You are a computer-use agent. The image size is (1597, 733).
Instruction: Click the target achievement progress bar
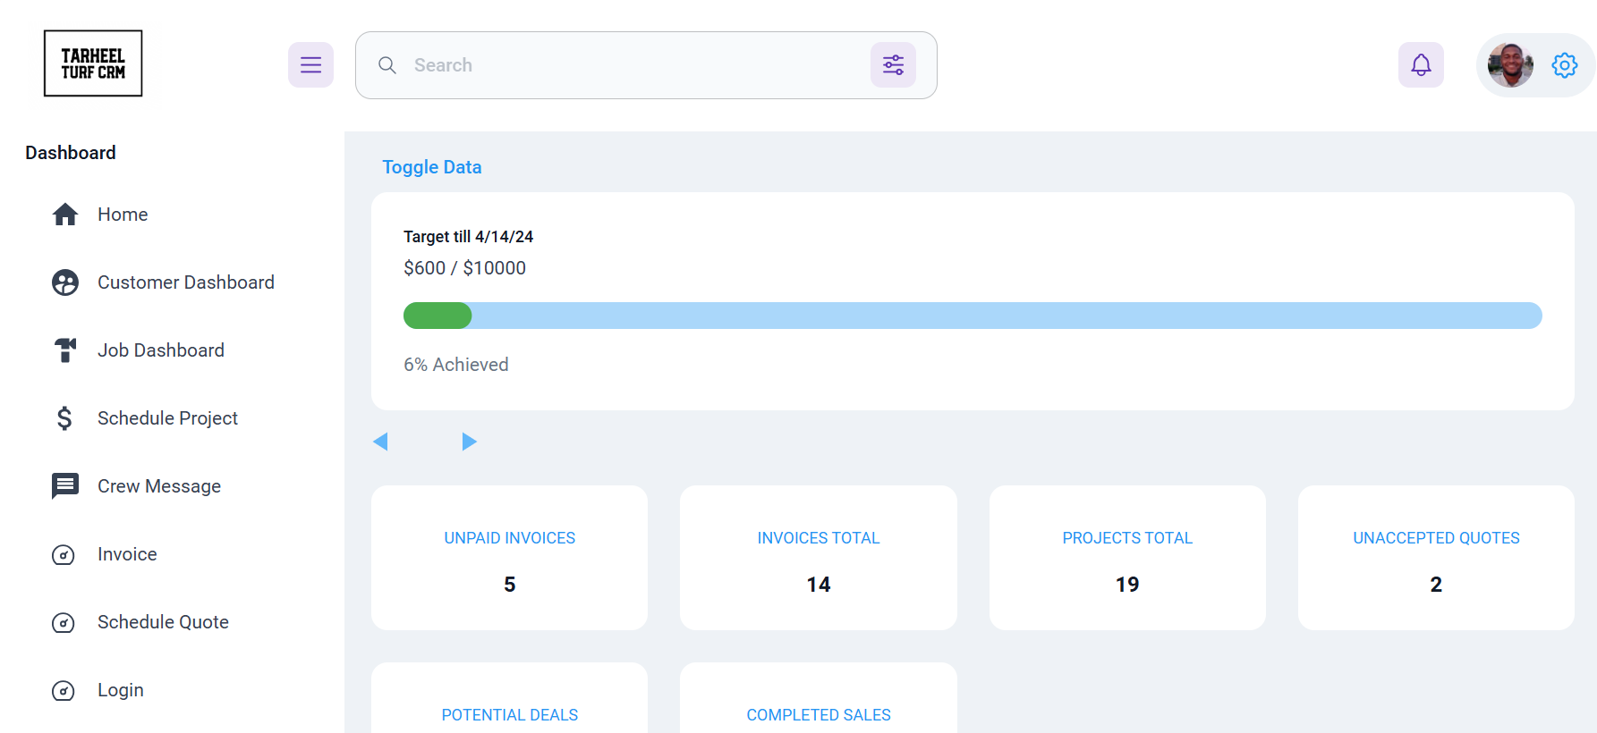pyautogui.click(x=973, y=316)
